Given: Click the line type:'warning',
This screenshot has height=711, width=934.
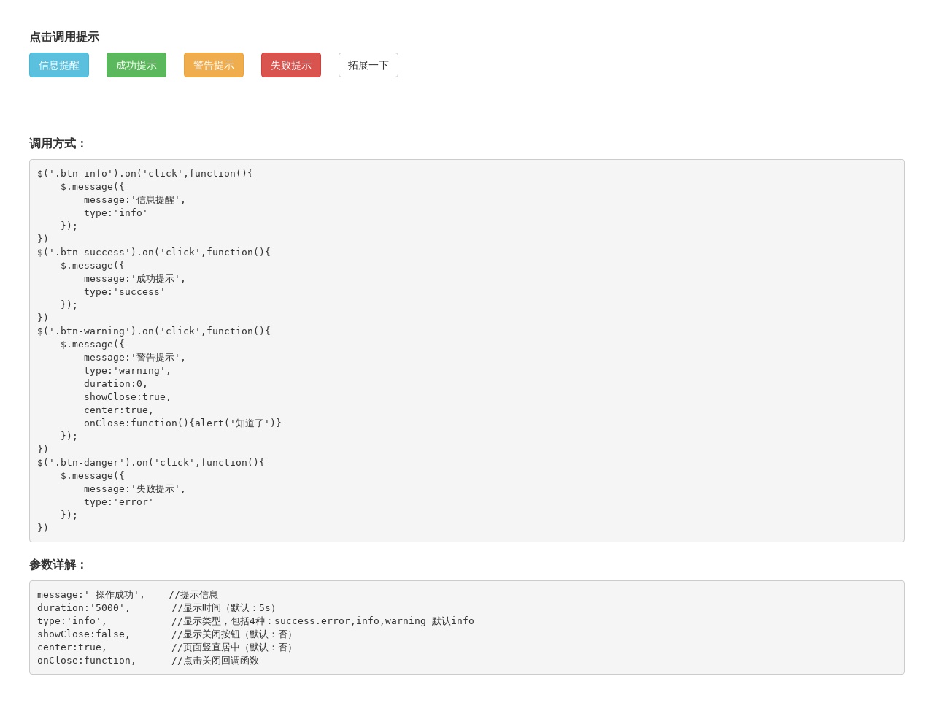Looking at the screenshot, I should [128, 371].
